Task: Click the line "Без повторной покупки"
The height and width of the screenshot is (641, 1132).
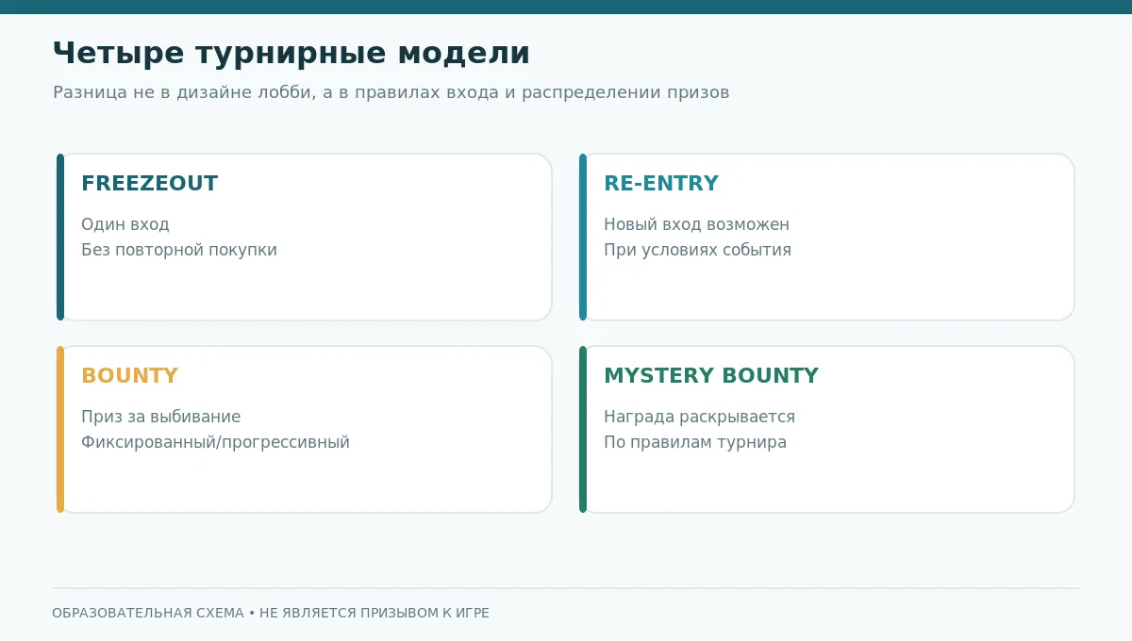Action: [179, 250]
